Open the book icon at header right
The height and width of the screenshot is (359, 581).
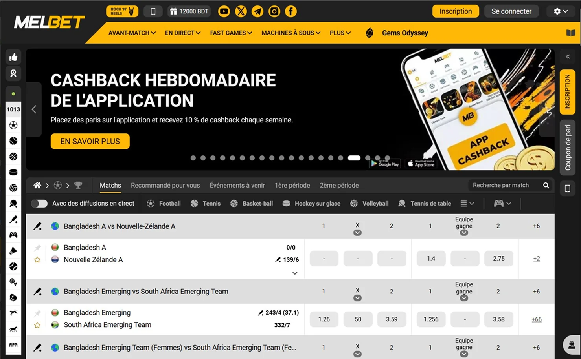(571, 33)
